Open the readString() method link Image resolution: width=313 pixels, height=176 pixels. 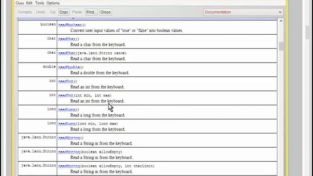click(69, 138)
